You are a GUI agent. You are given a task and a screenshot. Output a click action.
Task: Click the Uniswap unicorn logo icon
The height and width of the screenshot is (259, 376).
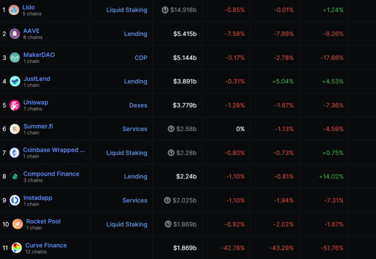(15, 105)
